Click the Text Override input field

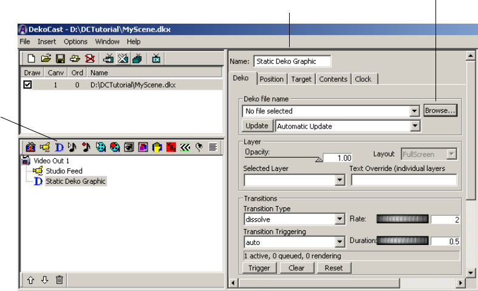405,180
